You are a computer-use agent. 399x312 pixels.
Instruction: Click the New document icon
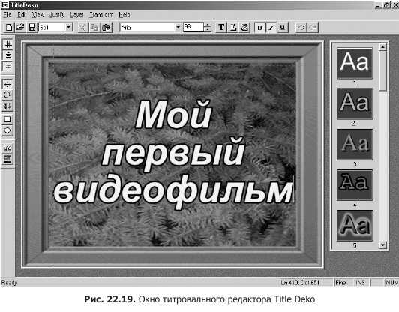[9, 27]
